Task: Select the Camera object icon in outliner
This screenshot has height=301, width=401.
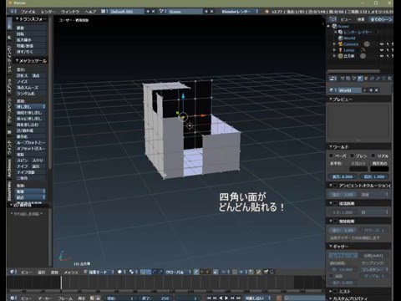Action: [x=340, y=44]
